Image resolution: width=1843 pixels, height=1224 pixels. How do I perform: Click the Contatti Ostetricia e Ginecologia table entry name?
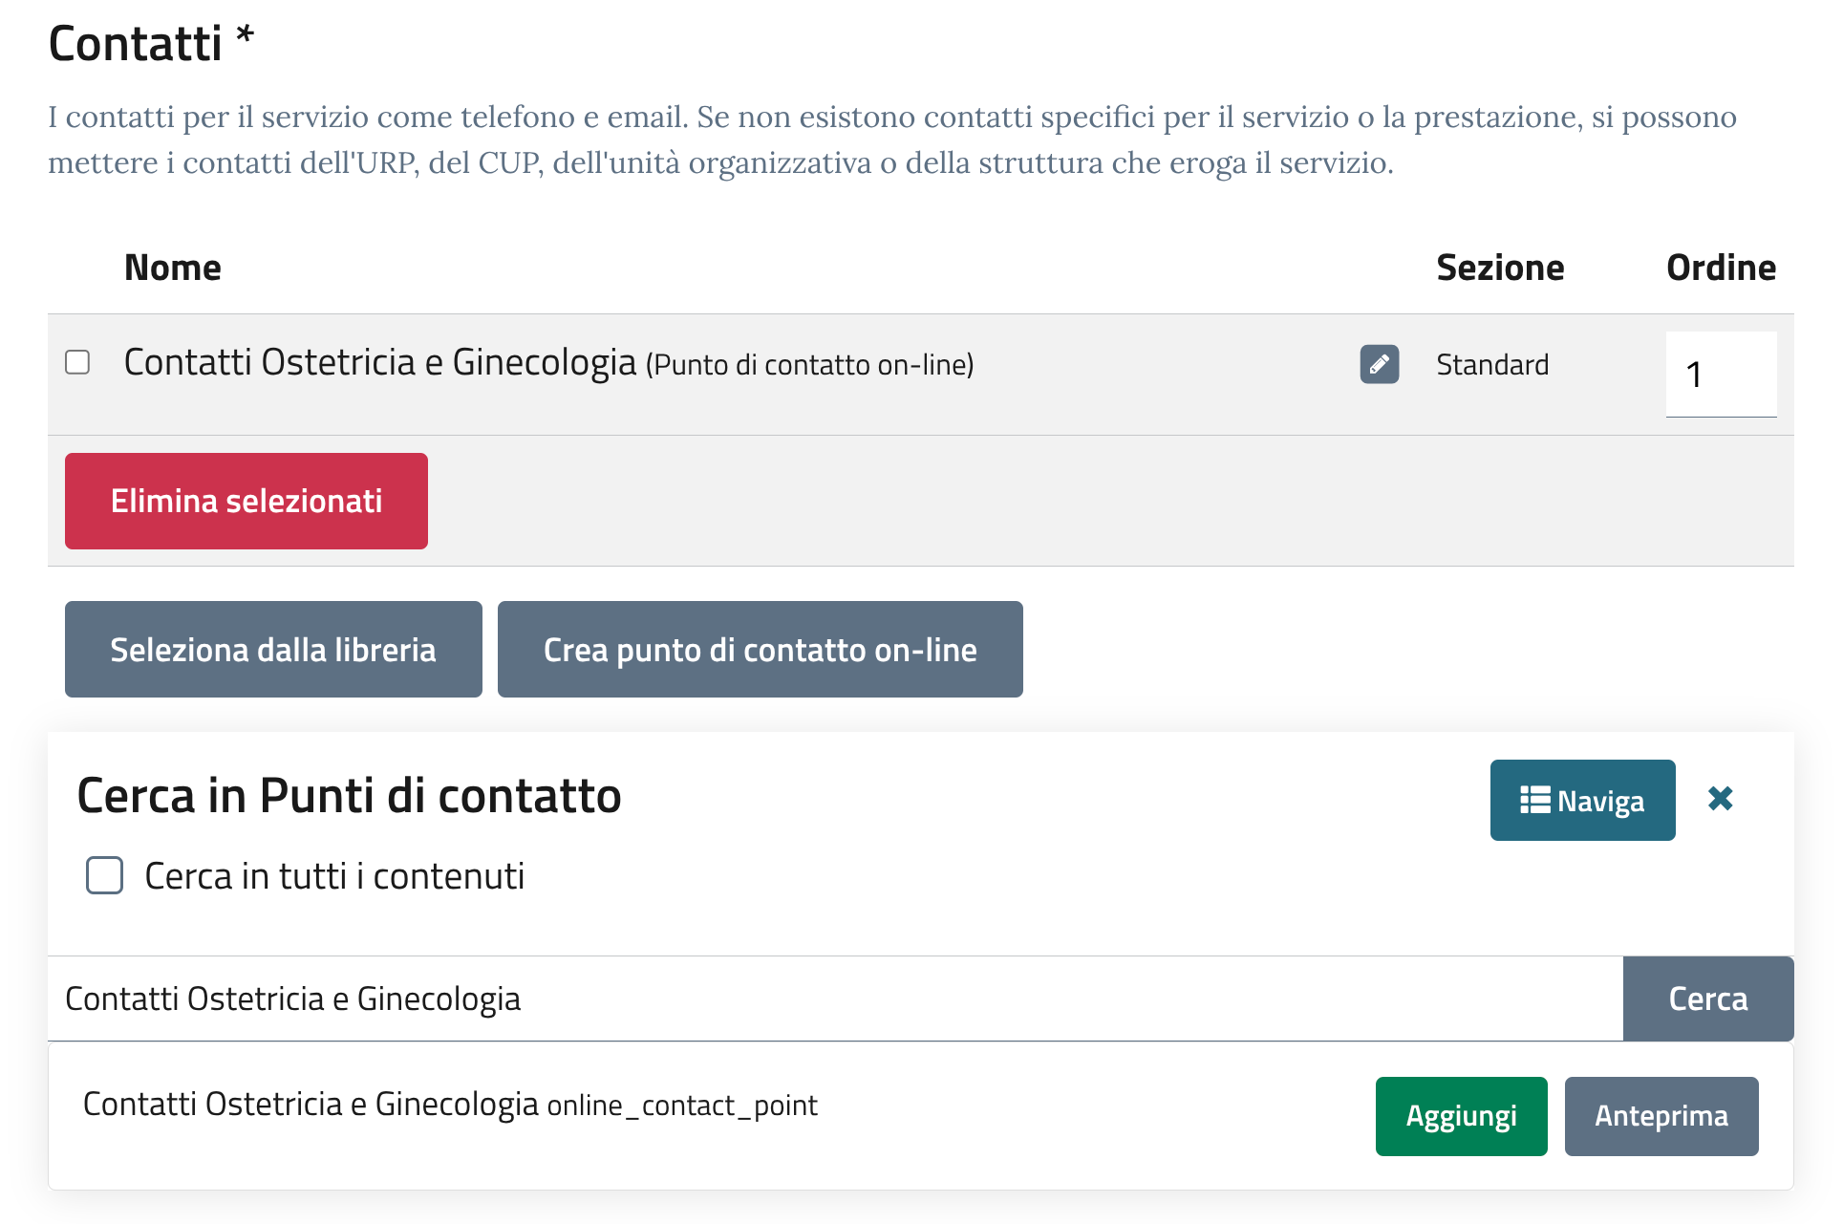[x=380, y=363]
